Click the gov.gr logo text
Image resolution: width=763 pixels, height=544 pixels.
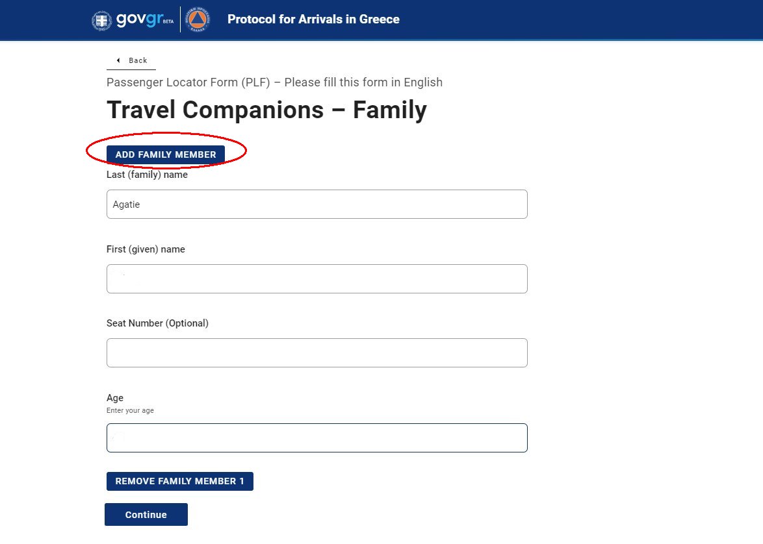139,19
